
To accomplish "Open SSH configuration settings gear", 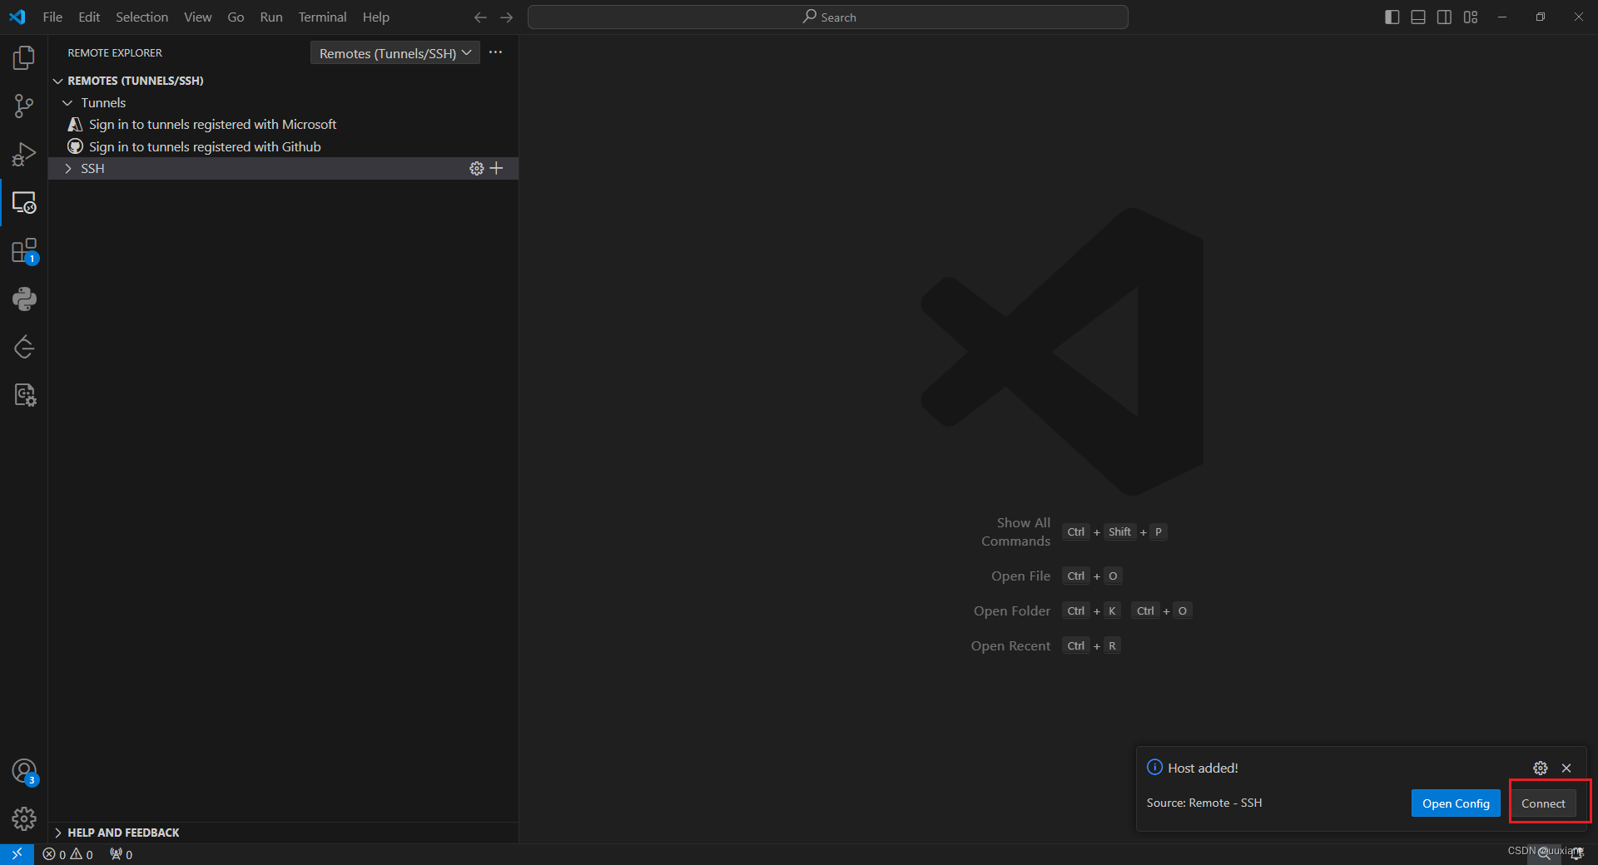I will [x=476, y=168].
